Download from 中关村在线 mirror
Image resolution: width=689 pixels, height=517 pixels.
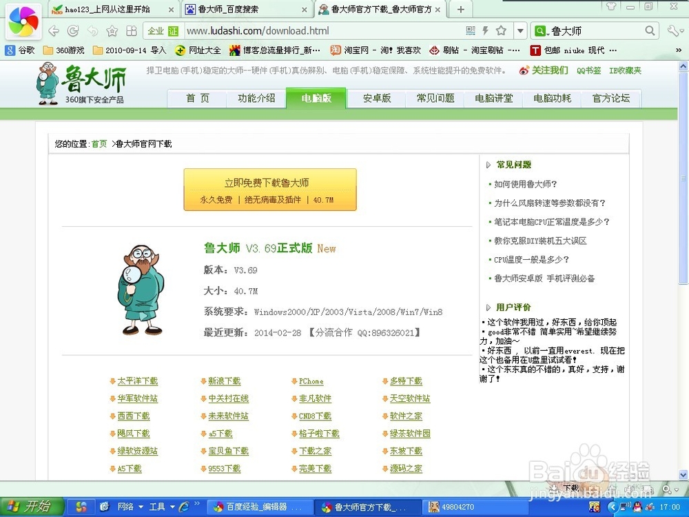228,398
